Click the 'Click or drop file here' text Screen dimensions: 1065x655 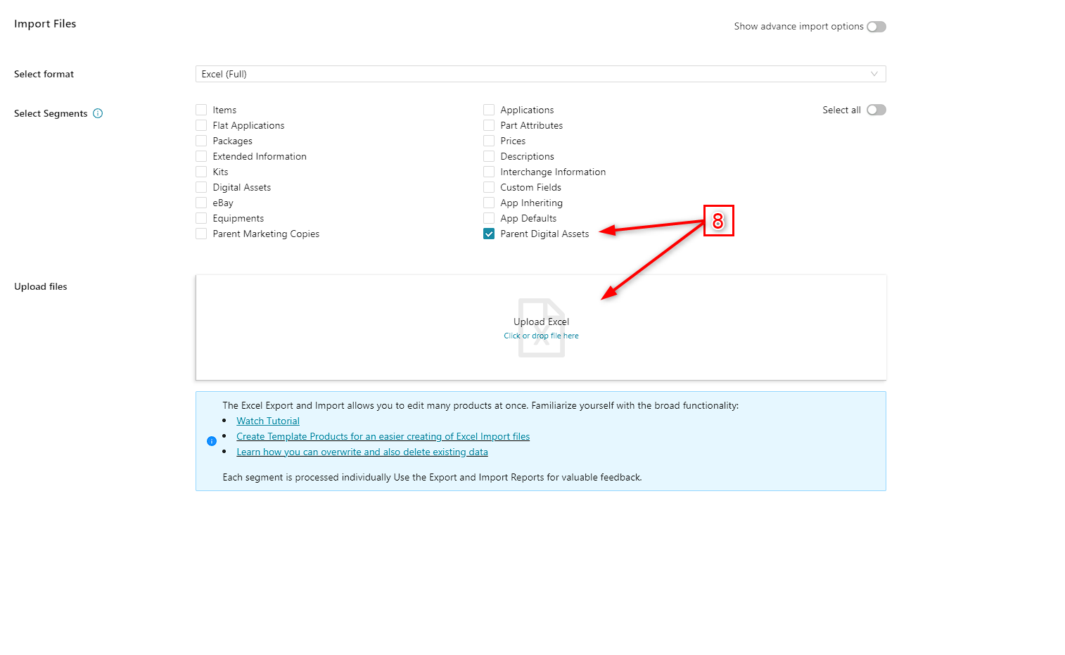[x=541, y=336]
